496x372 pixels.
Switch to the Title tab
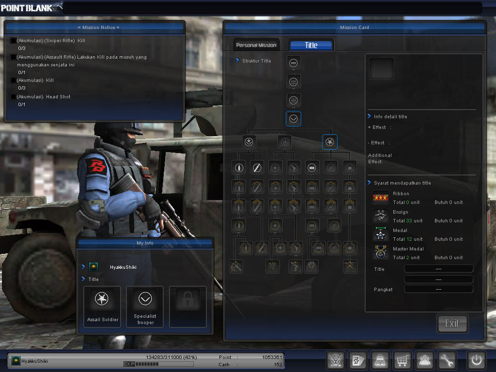(x=311, y=45)
